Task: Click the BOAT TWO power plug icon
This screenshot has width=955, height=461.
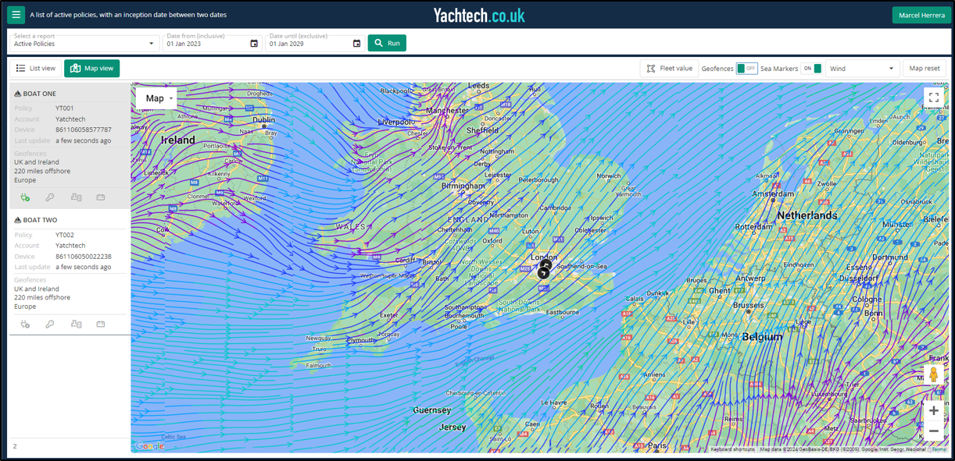Action: [x=25, y=324]
